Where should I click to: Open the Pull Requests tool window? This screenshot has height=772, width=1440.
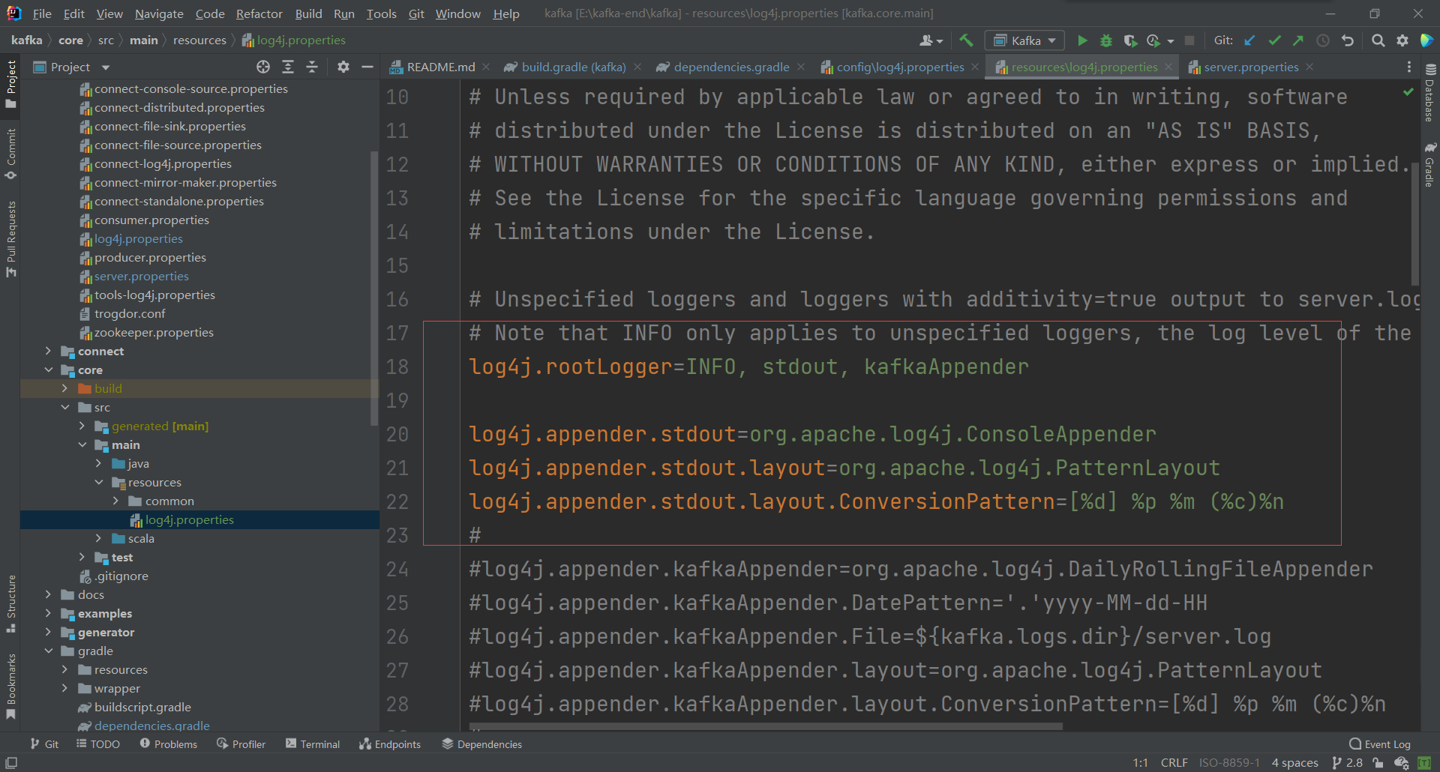point(10,238)
